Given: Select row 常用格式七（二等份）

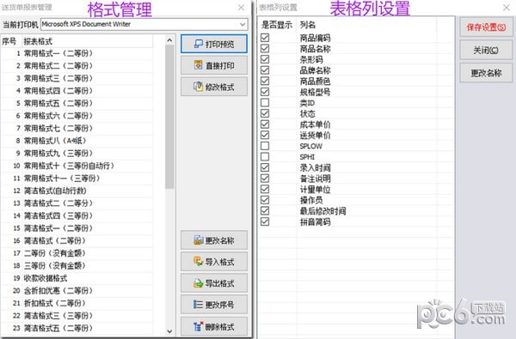Looking at the screenshot, I should click(x=77, y=128).
